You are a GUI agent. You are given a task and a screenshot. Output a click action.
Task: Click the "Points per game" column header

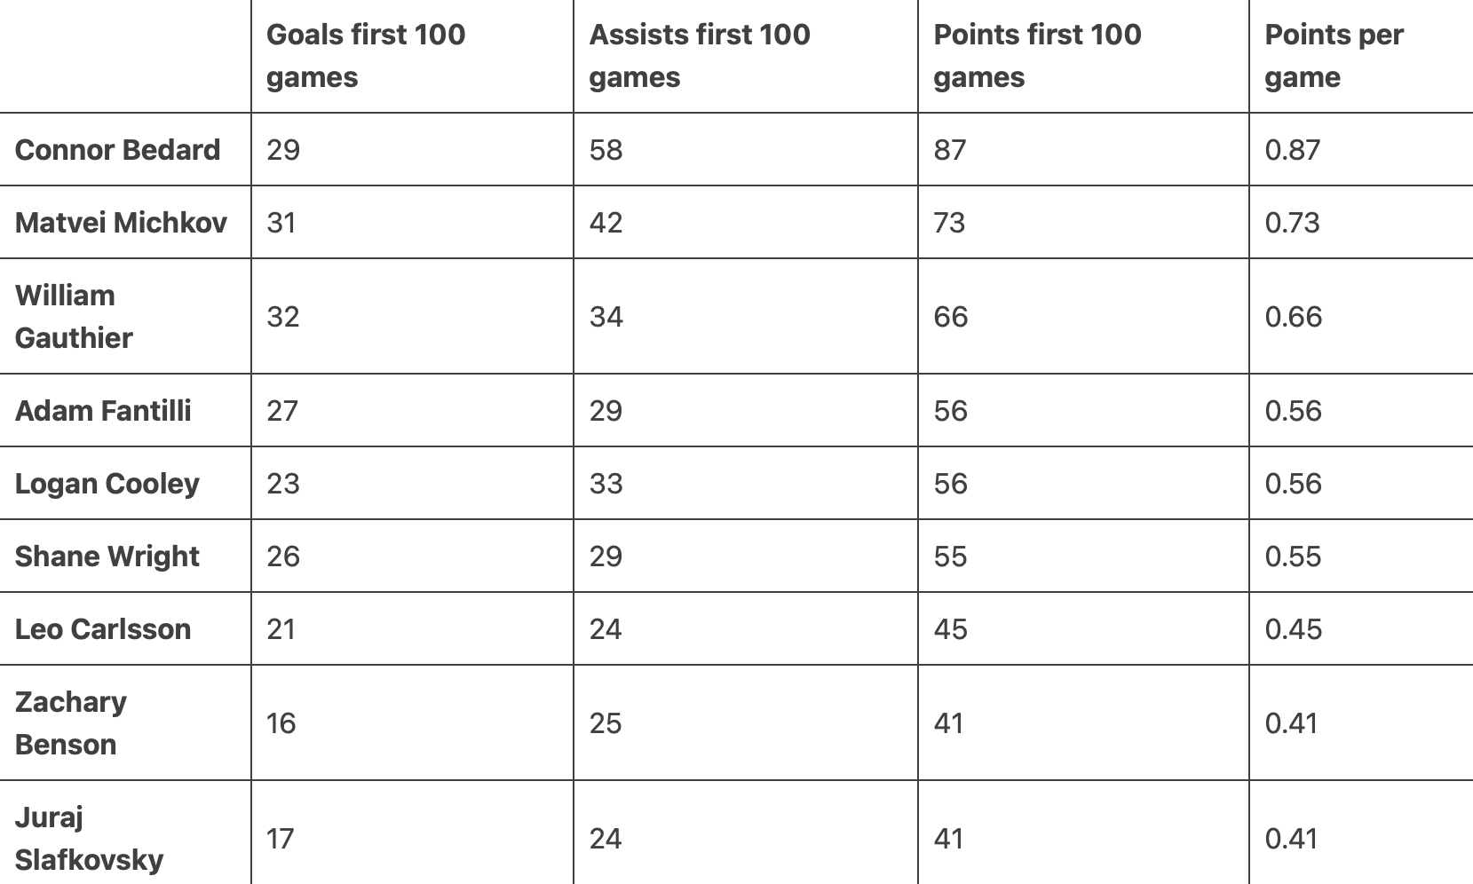click(x=1334, y=56)
